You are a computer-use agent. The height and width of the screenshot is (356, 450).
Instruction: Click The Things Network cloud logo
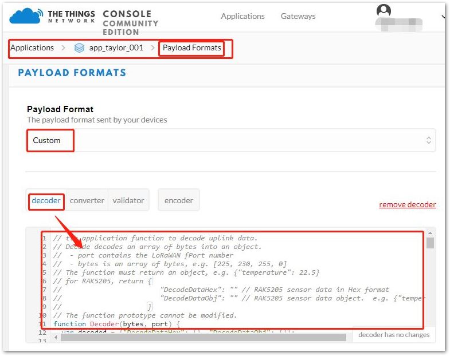[x=26, y=17]
